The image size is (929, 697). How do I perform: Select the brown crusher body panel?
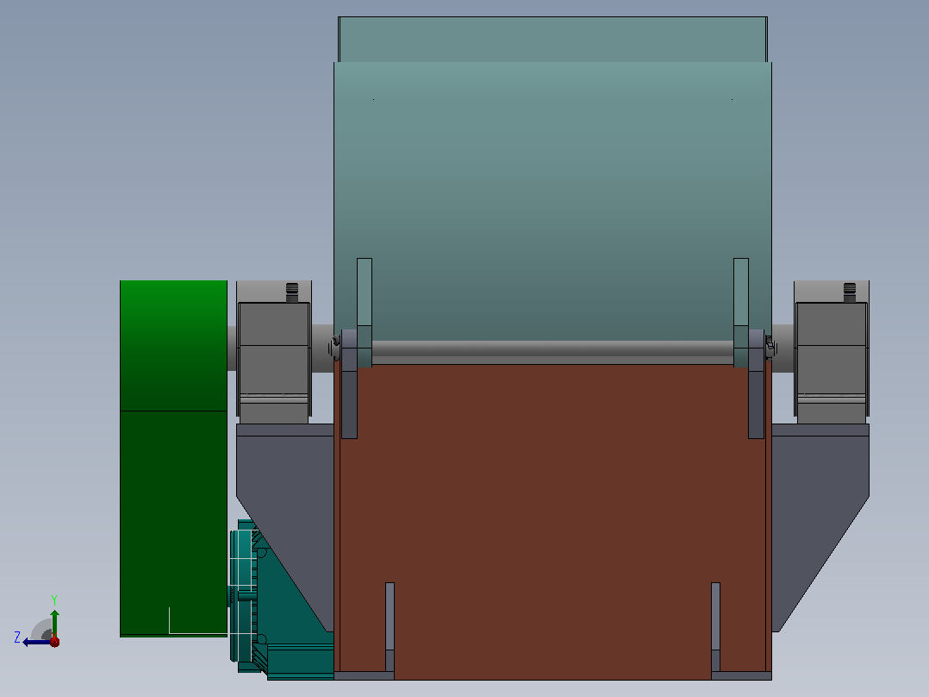point(552,522)
